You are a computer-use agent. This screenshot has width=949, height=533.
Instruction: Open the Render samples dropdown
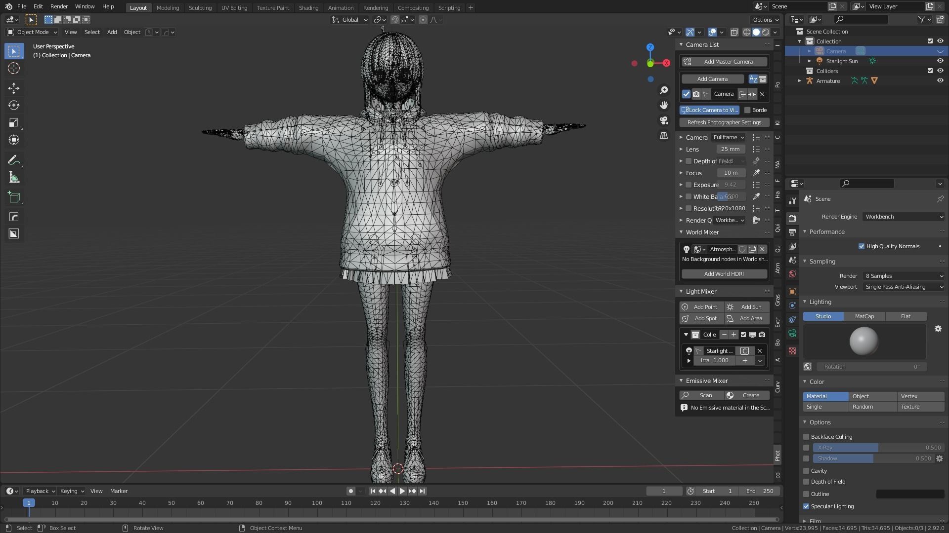(x=904, y=276)
